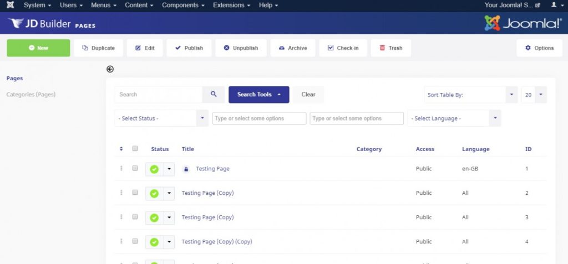Publish selected pages
568x264 pixels.
(x=189, y=48)
